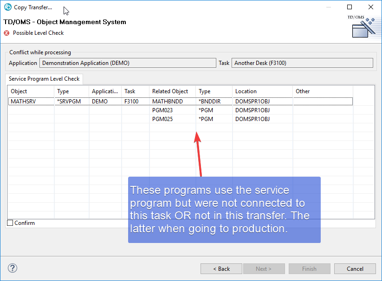This screenshot has height=281, width=382.
Task: Sort by the Object column header
Action: (x=31, y=91)
